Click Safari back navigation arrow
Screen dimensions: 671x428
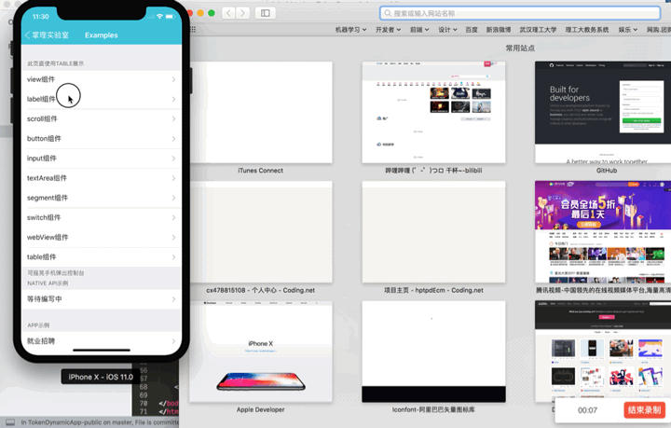(x=228, y=13)
